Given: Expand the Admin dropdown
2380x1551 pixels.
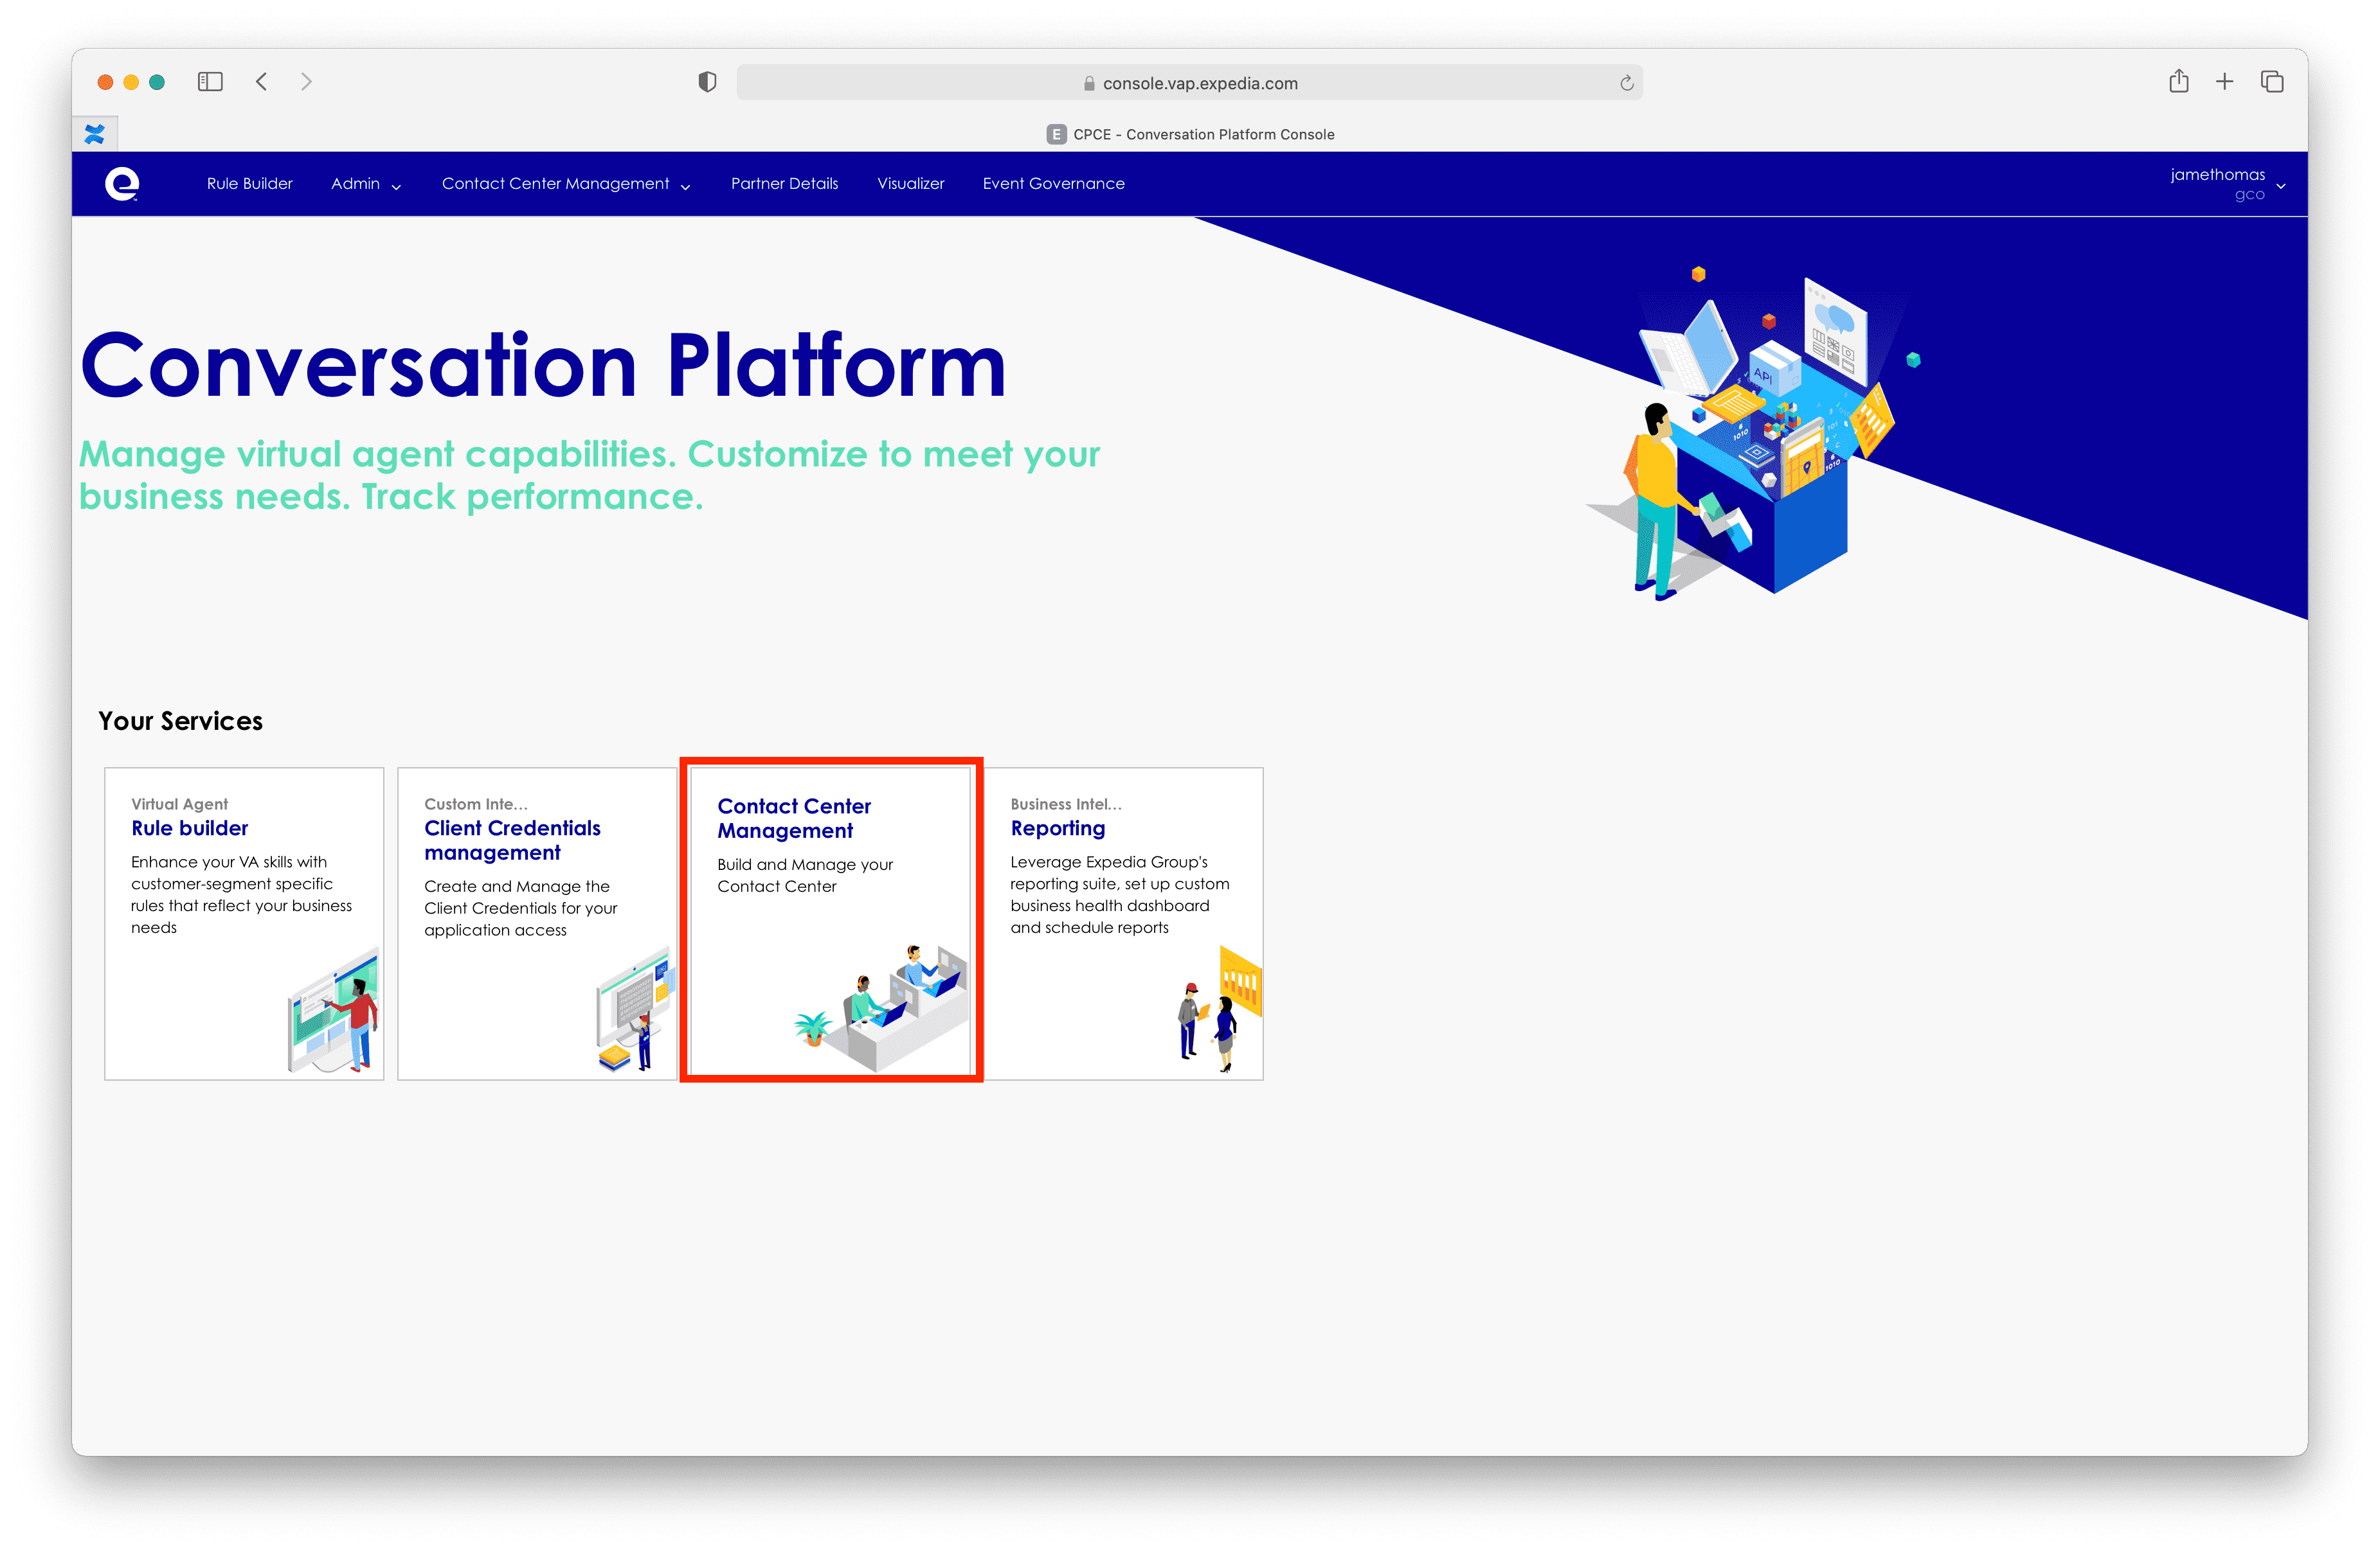Looking at the screenshot, I should tap(365, 183).
